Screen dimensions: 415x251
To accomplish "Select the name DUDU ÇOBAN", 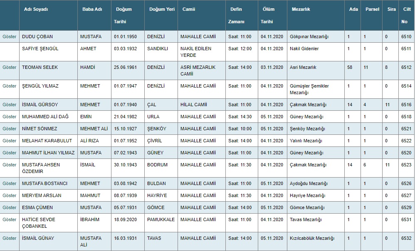I will click(37, 37).
